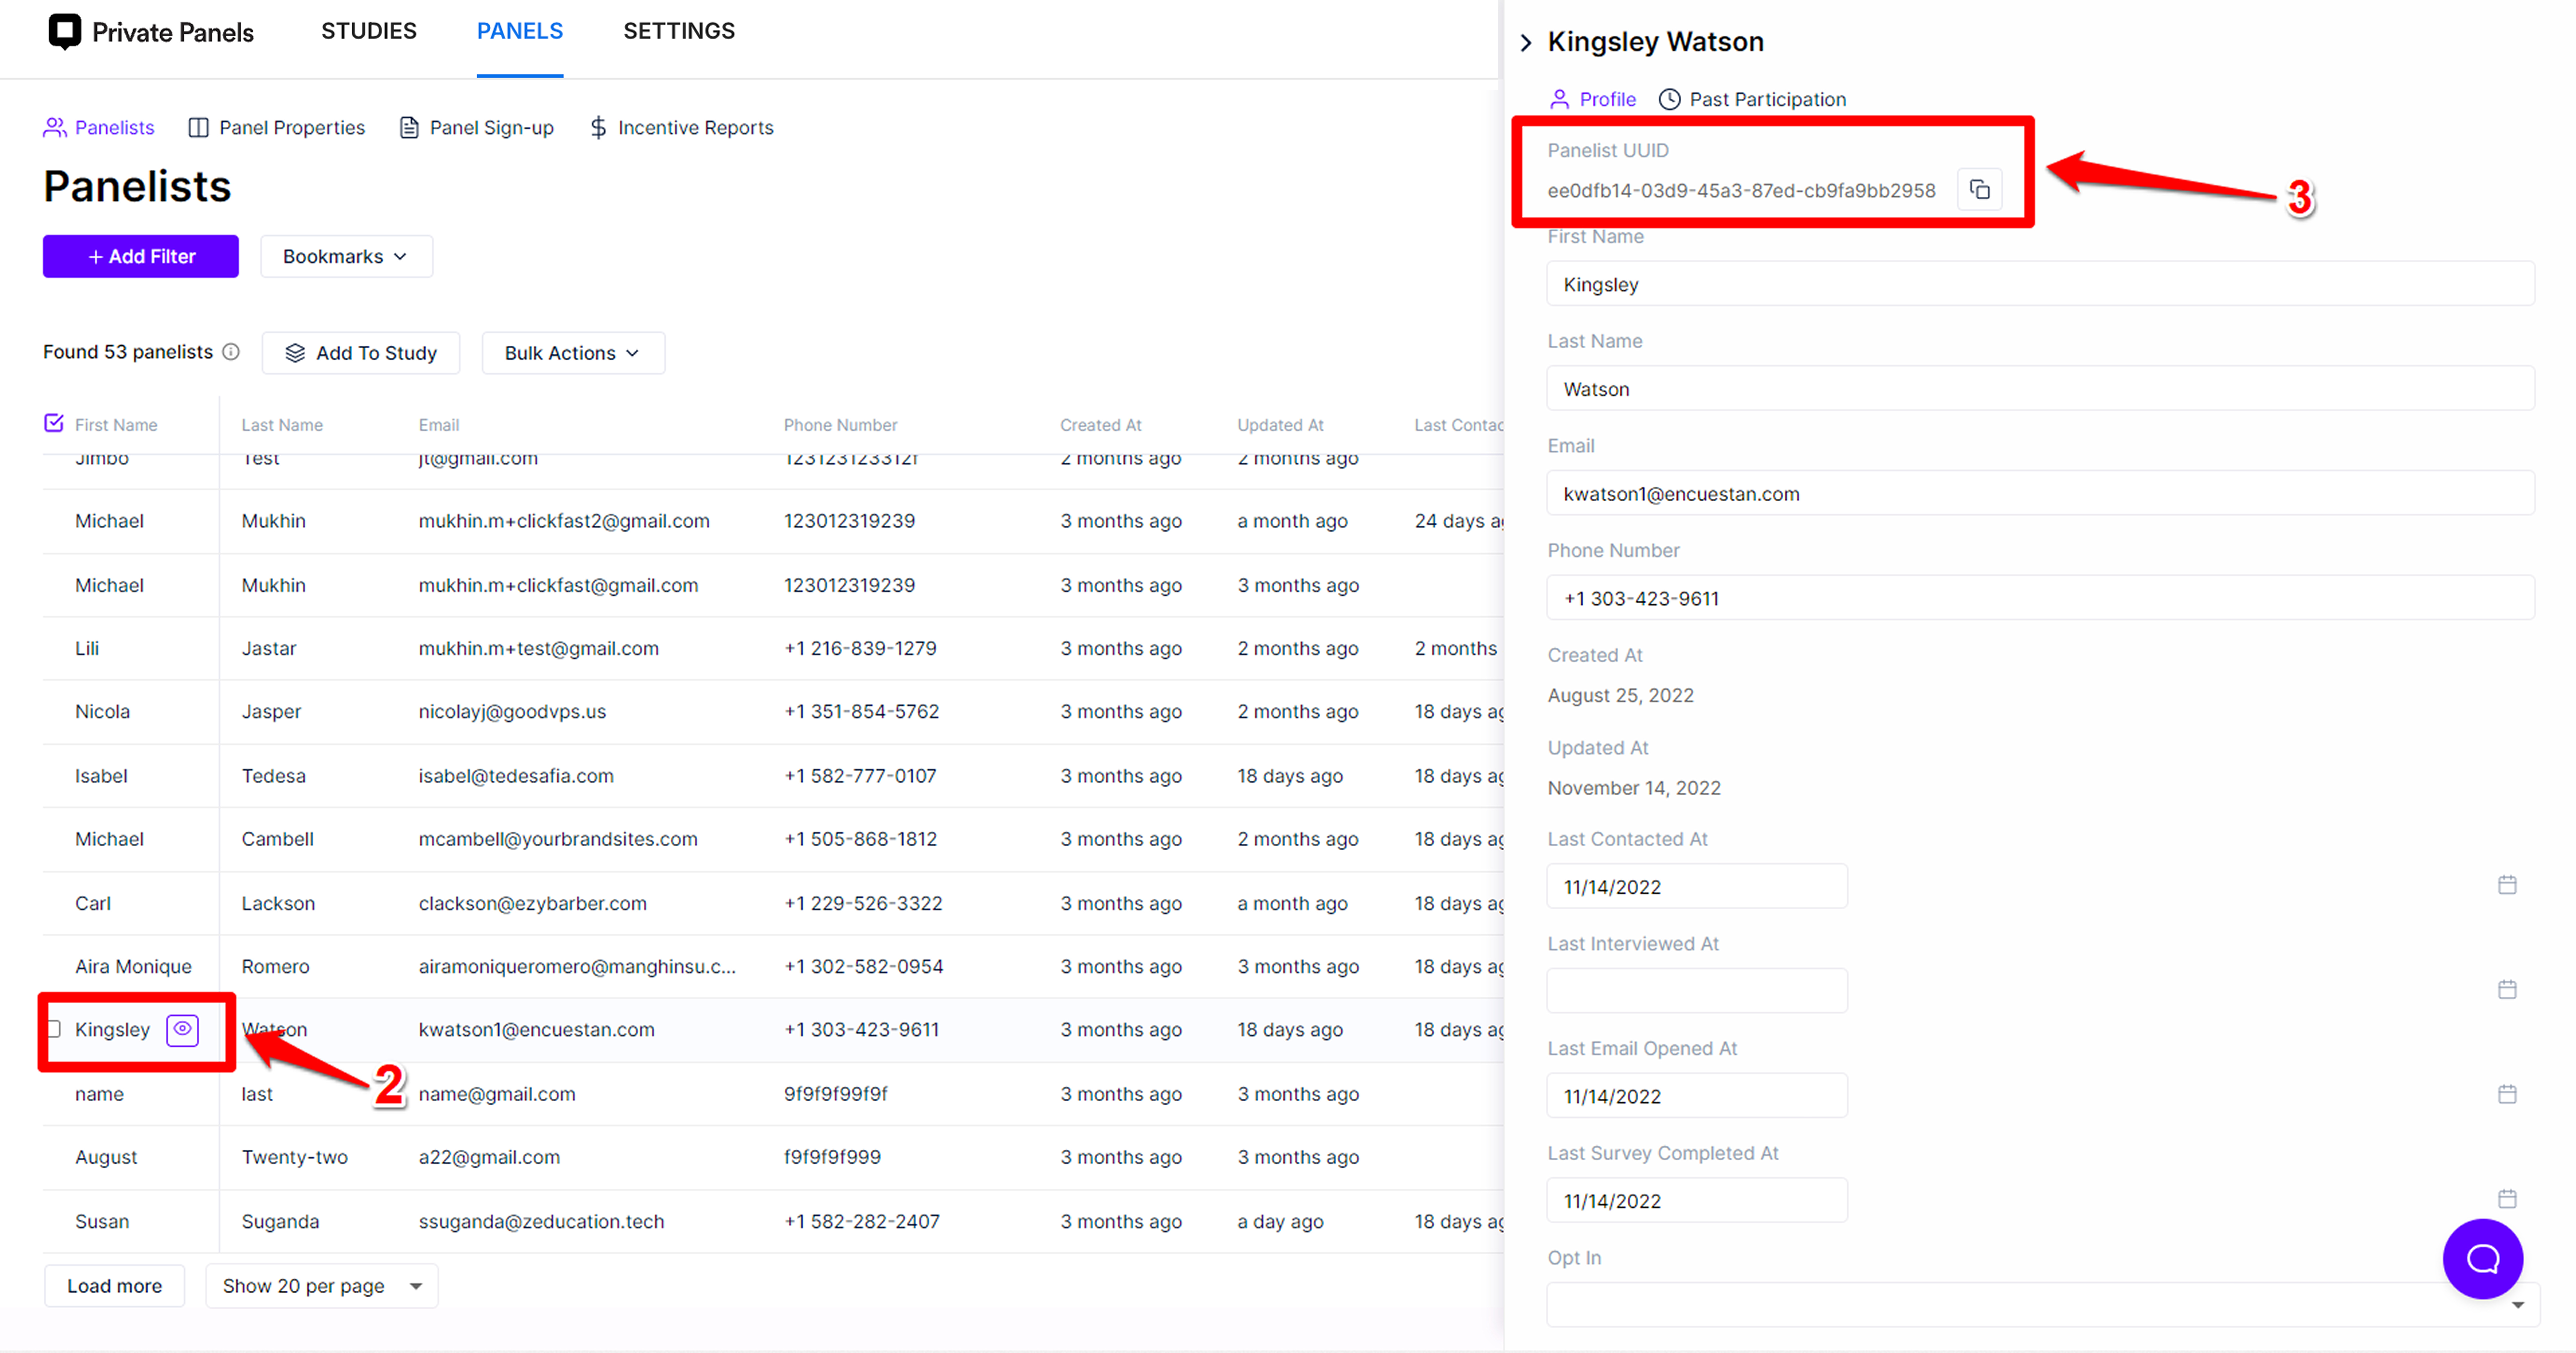The height and width of the screenshot is (1353, 2576).
Task: Open calendar icon for Last Interviewed At
Action: pyautogui.click(x=2507, y=990)
